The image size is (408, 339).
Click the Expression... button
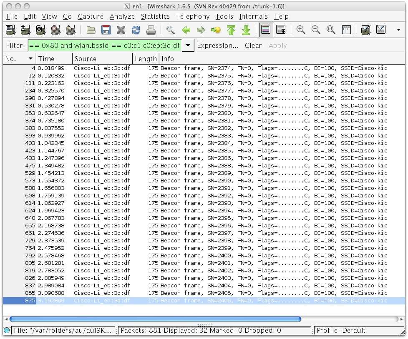[x=218, y=45]
